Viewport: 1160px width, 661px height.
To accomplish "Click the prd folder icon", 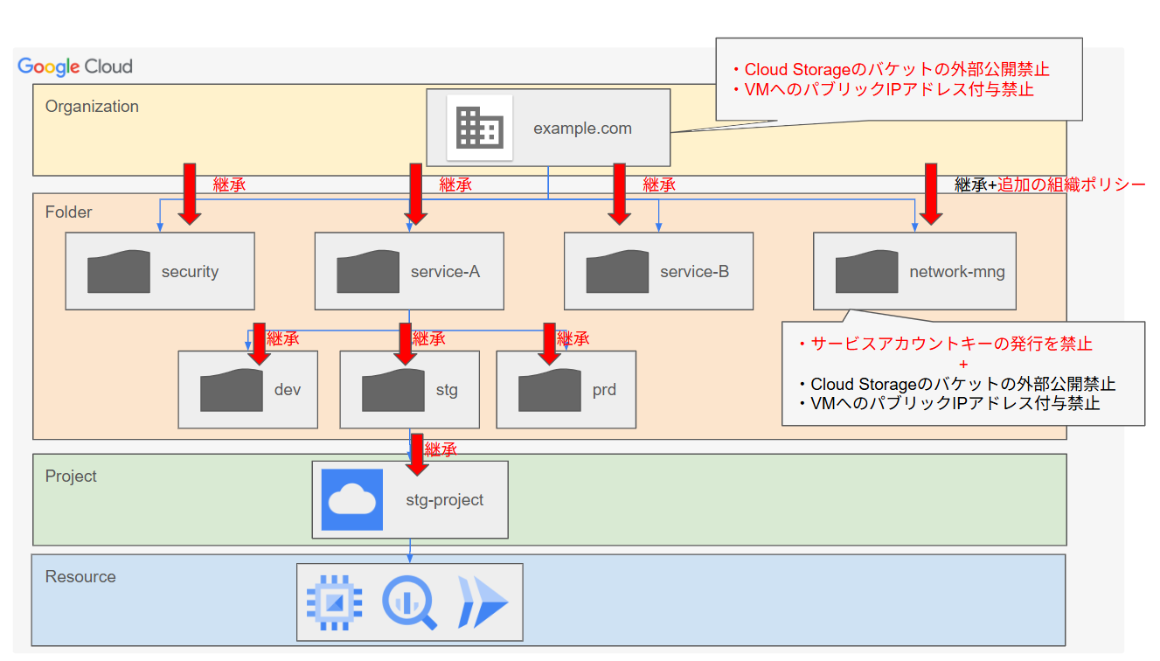I will click(x=549, y=390).
